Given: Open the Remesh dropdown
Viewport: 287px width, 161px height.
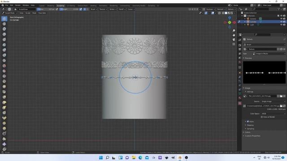Looking at the screenshot, I should [221, 9].
